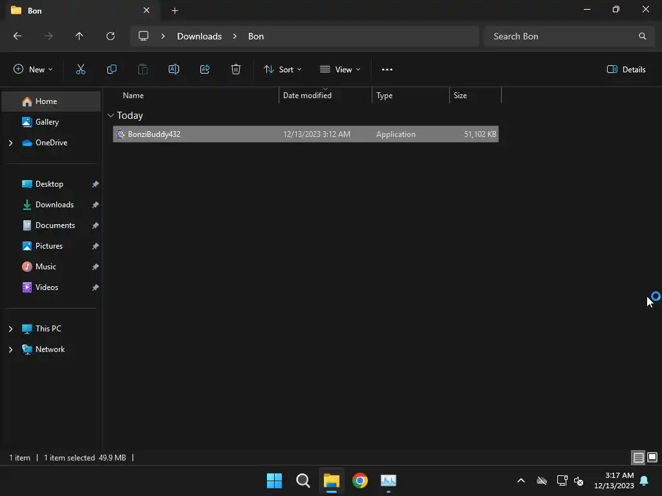This screenshot has width=662, height=496.
Task: Add a new tab with plus icon
Action: [x=175, y=10]
